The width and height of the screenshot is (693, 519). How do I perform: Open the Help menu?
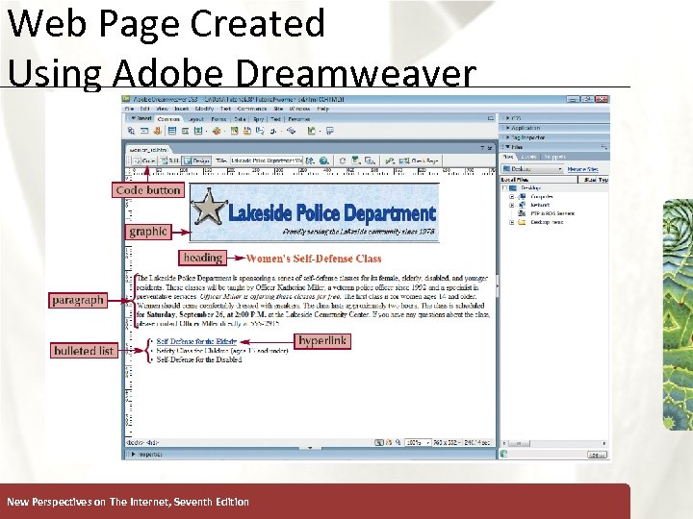tap(323, 109)
